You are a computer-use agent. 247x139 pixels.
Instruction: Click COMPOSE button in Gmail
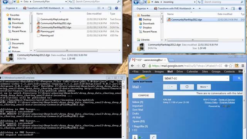pos(143,95)
